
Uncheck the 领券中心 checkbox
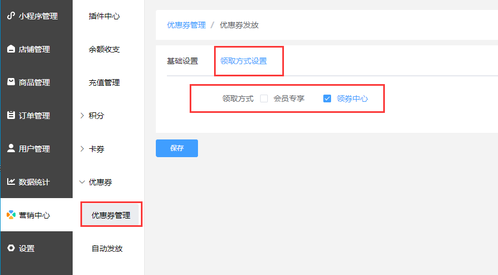tap(327, 98)
